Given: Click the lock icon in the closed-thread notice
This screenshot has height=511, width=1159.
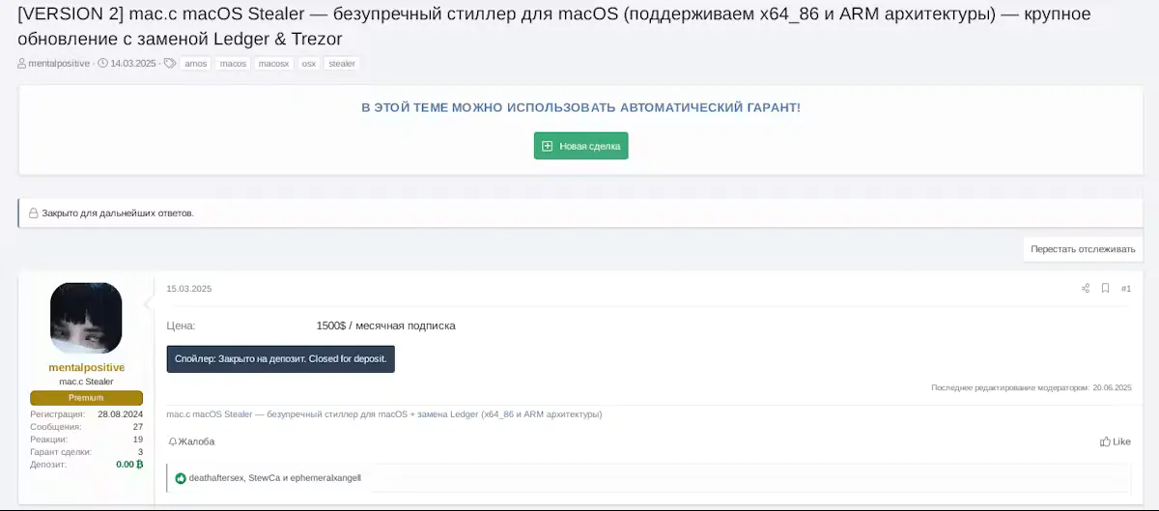Looking at the screenshot, I should [34, 213].
